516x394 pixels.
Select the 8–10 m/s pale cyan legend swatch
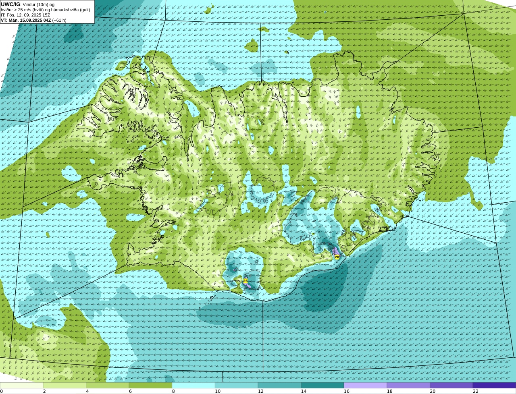point(193,385)
